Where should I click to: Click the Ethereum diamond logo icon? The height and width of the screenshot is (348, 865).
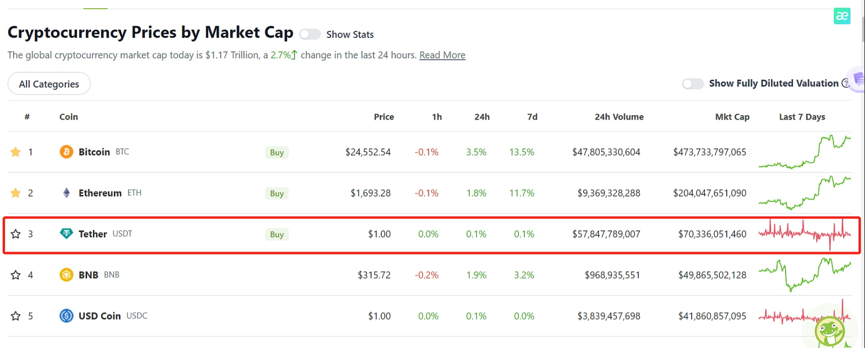66,193
